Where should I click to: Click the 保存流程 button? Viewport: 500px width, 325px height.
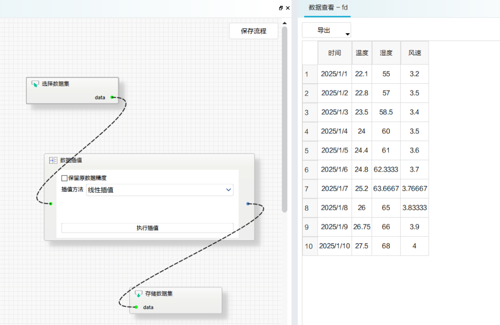[x=254, y=31]
